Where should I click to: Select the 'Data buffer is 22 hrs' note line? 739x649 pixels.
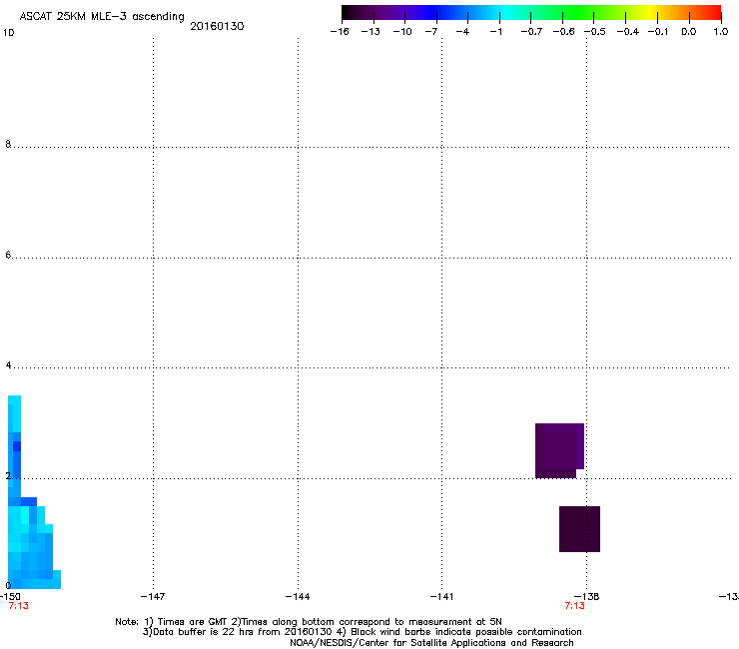pos(362,632)
